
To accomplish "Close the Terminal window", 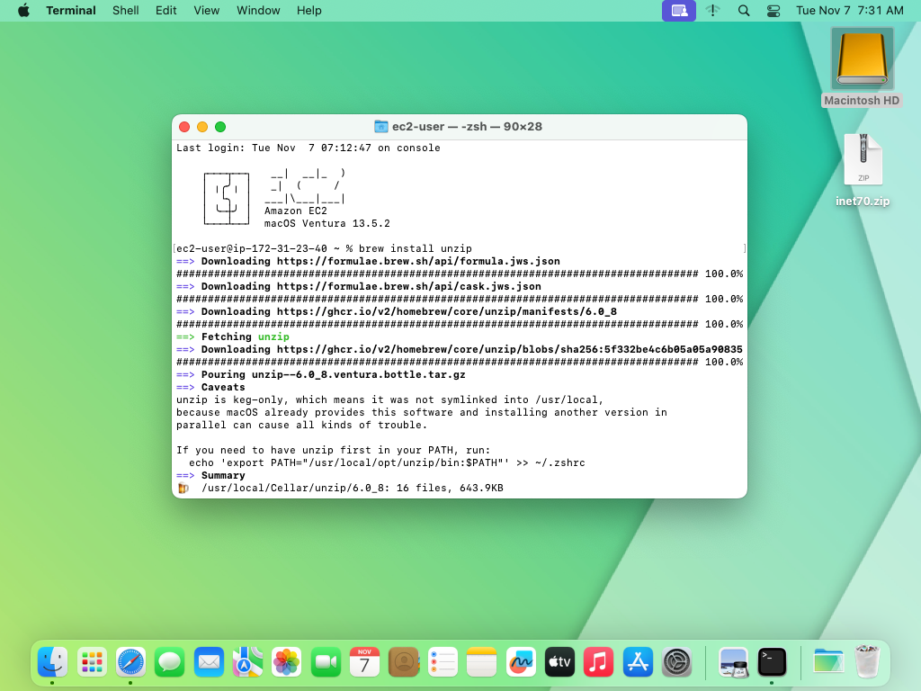I will pyautogui.click(x=184, y=127).
